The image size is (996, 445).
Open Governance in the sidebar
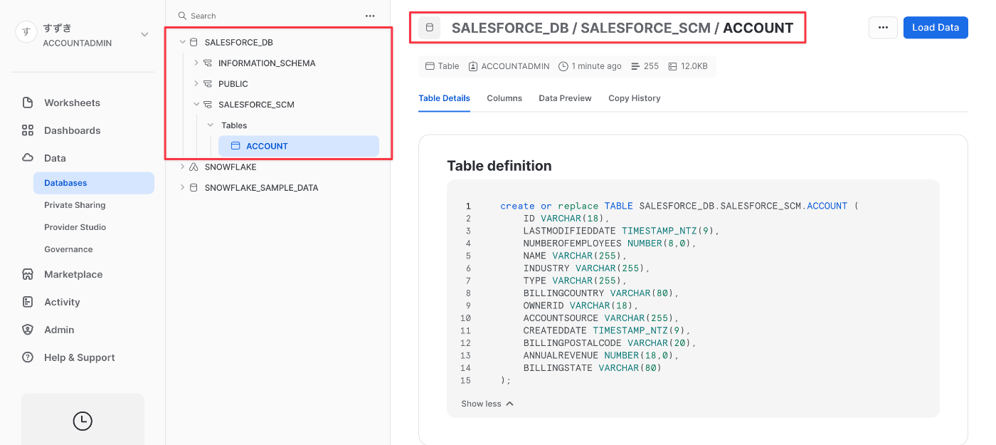[x=68, y=249]
